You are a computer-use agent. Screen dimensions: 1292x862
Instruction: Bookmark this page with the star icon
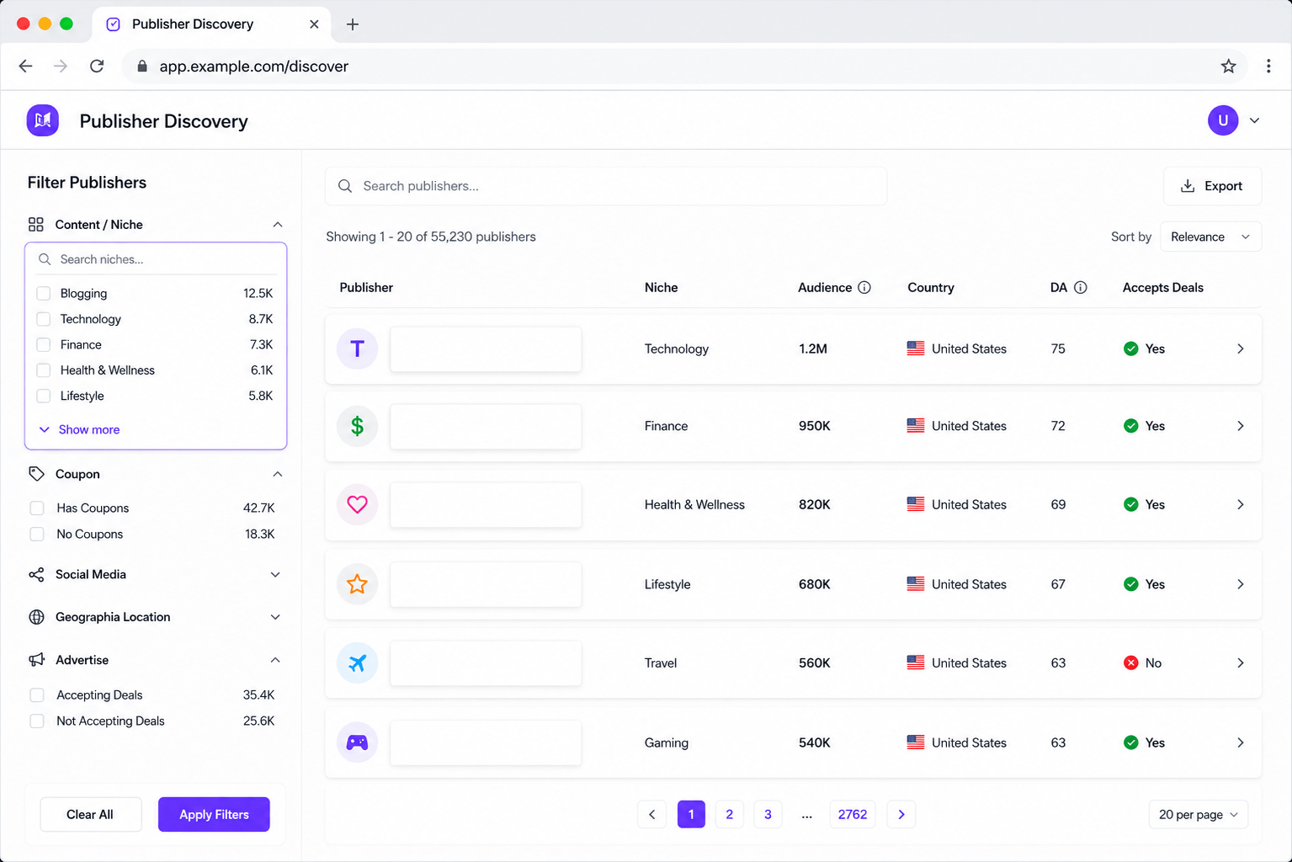tap(1229, 67)
